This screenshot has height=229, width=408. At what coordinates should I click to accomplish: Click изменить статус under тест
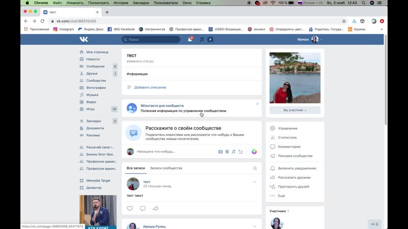coord(140,61)
